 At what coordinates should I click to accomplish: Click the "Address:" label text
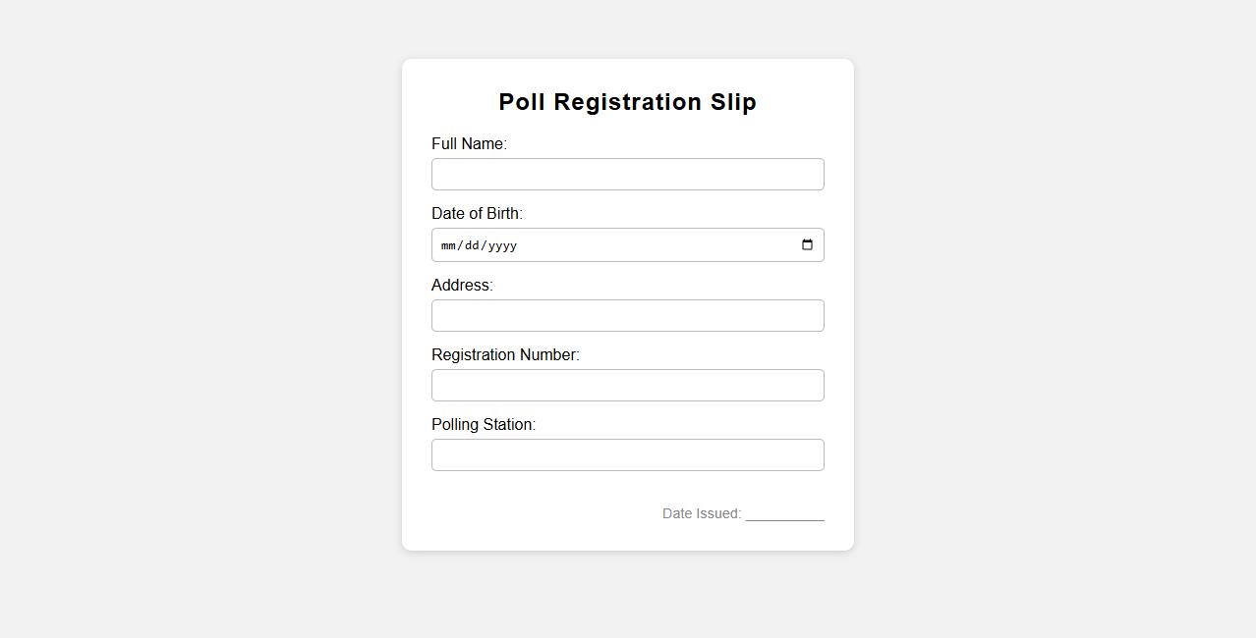(462, 286)
